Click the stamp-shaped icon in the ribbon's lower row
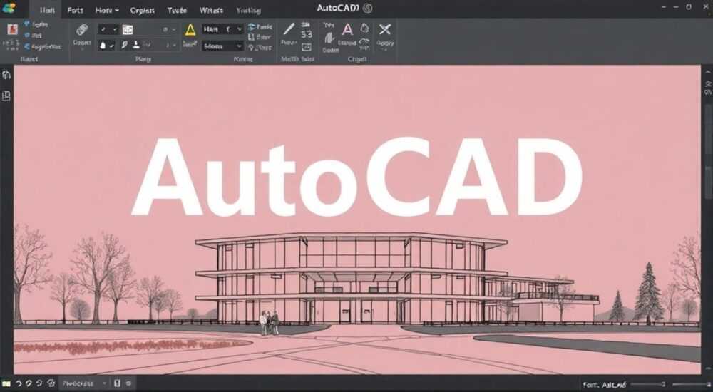Image resolution: width=713 pixels, height=392 pixels. [x=136, y=45]
